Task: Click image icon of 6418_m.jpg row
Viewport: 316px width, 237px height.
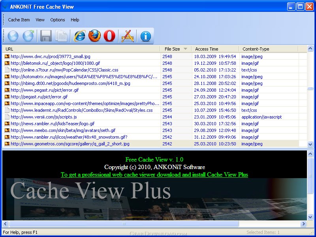Action: 7,83
